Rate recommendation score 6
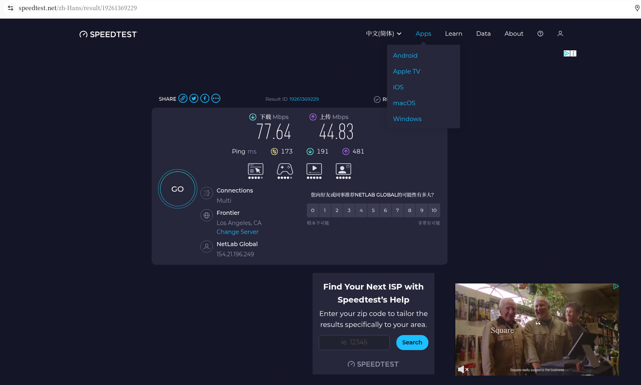 [385, 210]
